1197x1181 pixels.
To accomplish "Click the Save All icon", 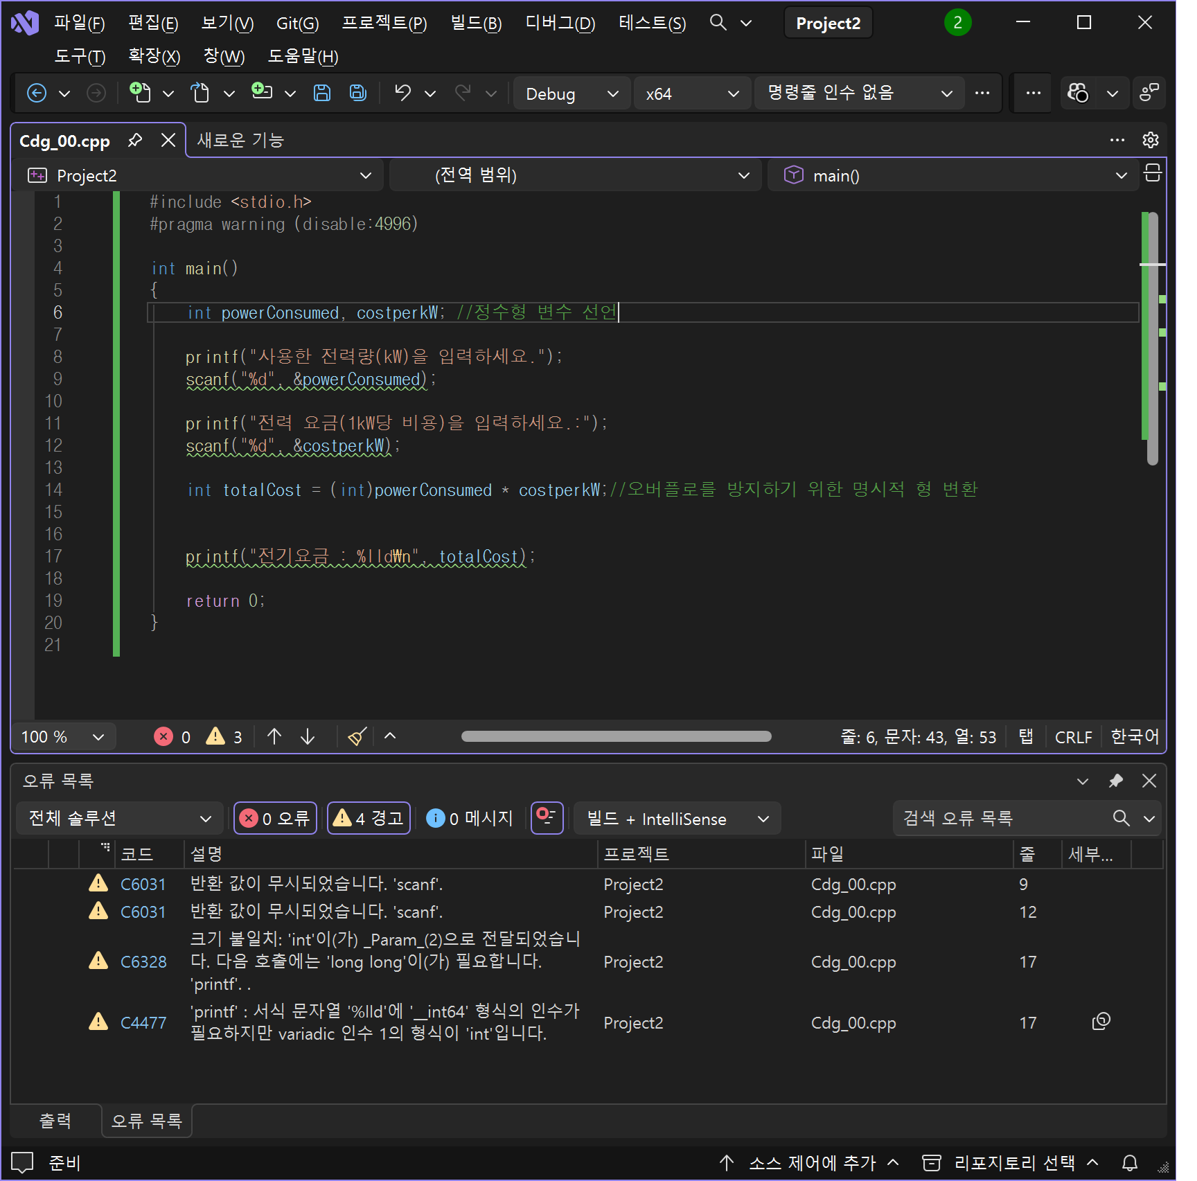I will pos(357,93).
